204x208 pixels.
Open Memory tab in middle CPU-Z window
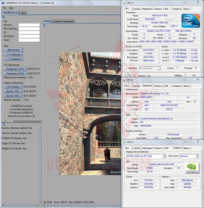(x=158, y=86)
